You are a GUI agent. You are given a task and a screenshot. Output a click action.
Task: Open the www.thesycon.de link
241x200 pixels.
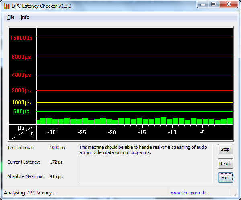tap(188, 193)
